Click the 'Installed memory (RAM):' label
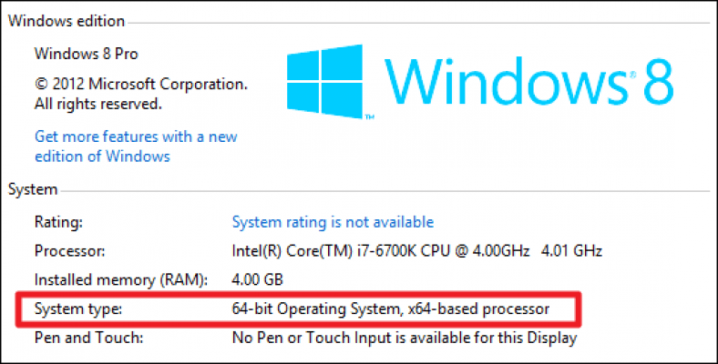 (x=121, y=280)
